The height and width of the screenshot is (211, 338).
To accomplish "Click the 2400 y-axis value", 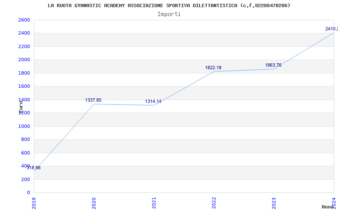I will [x=24, y=33].
